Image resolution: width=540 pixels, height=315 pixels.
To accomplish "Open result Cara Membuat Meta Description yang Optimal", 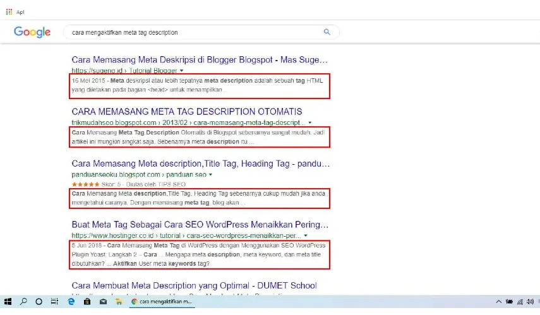I will tap(195, 285).
